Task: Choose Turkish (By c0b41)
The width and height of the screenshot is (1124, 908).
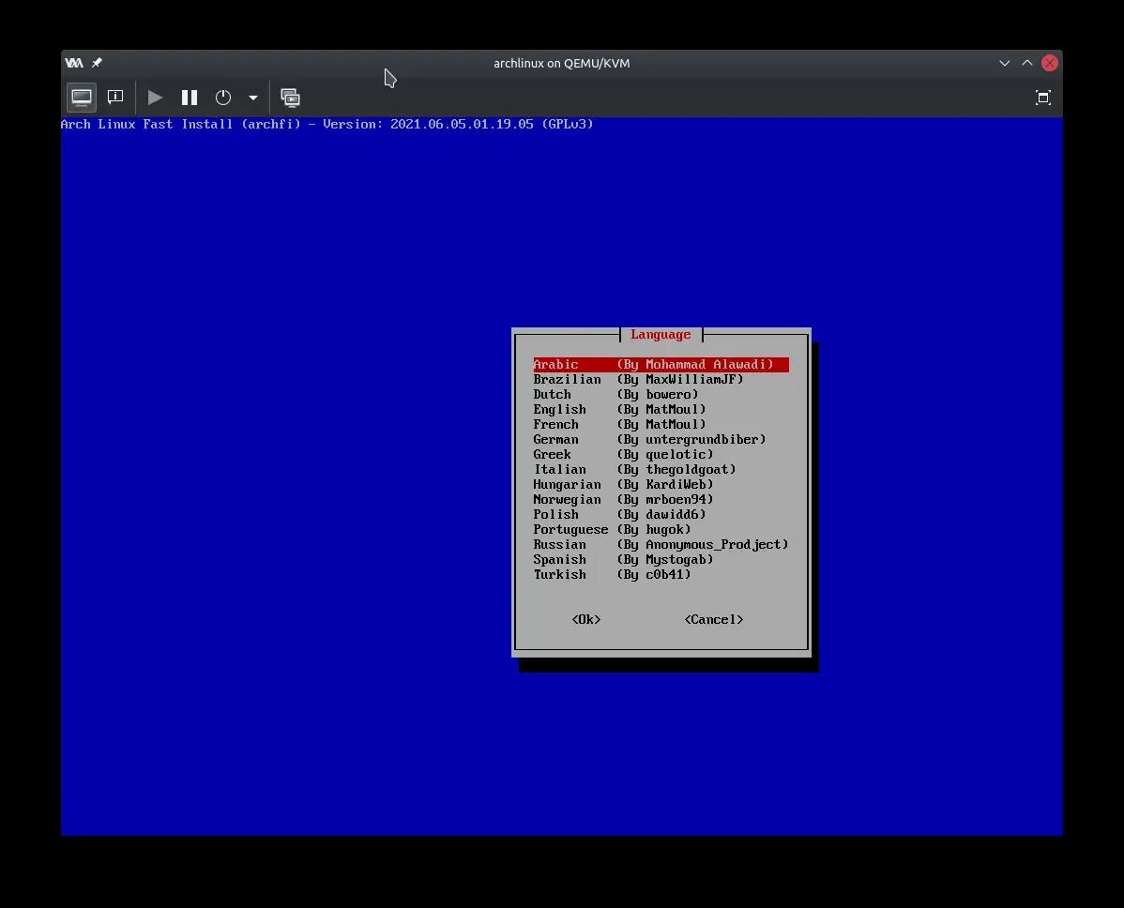Action: 661,575
